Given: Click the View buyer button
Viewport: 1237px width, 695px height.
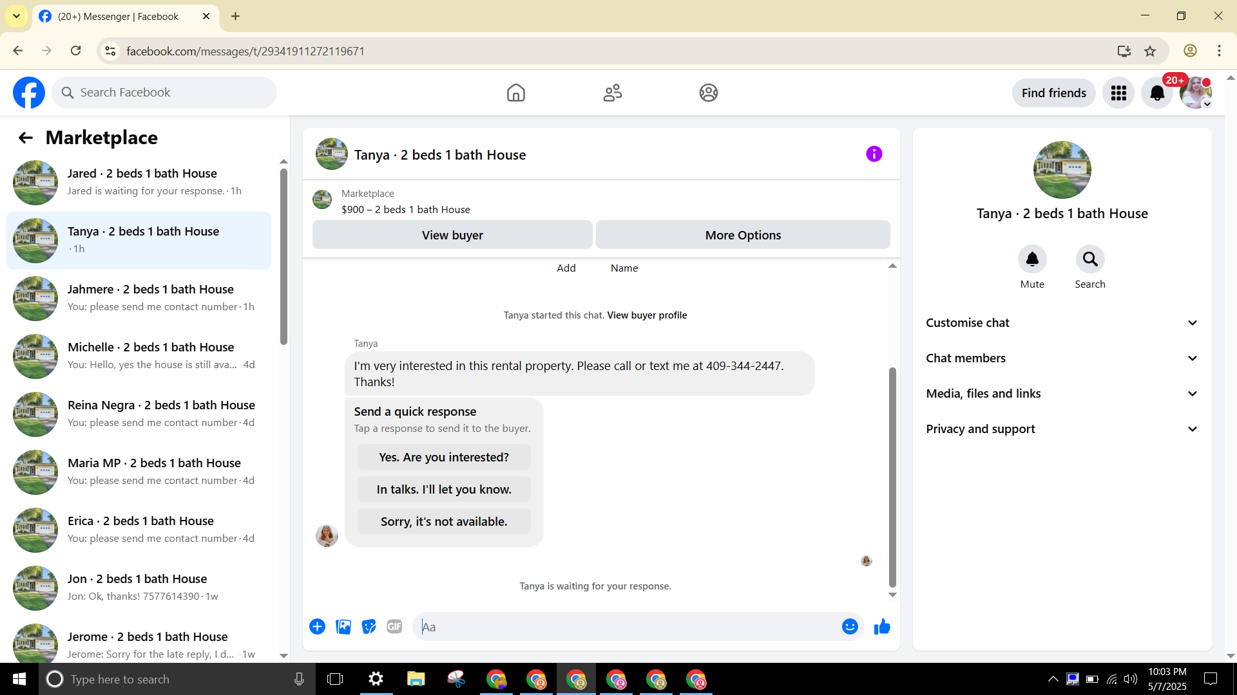Looking at the screenshot, I should 452,236.
